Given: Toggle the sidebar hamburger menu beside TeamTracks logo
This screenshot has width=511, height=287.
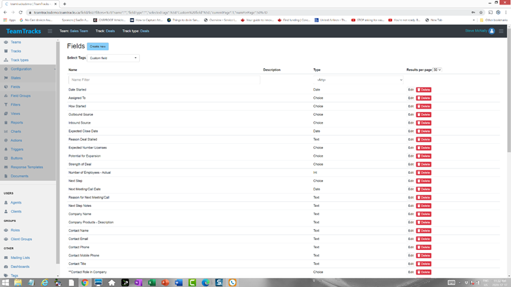Looking at the screenshot, I should click(50, 31).
